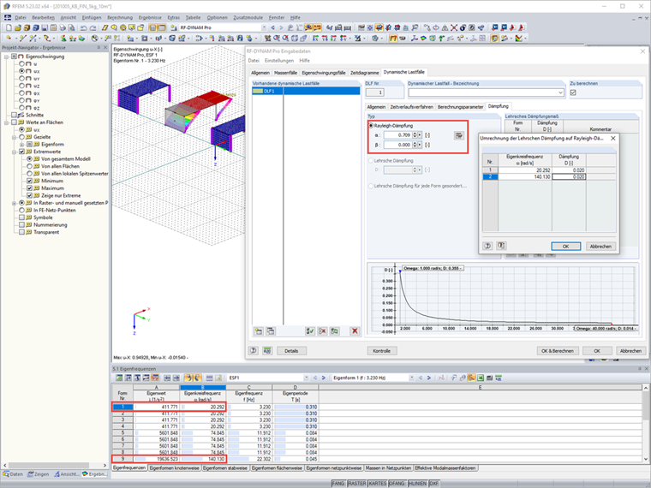Expand In Raster- und manuell gesetzten node
Image resolution: width=651 pixels, height=488 pixels.
point(14,204)
